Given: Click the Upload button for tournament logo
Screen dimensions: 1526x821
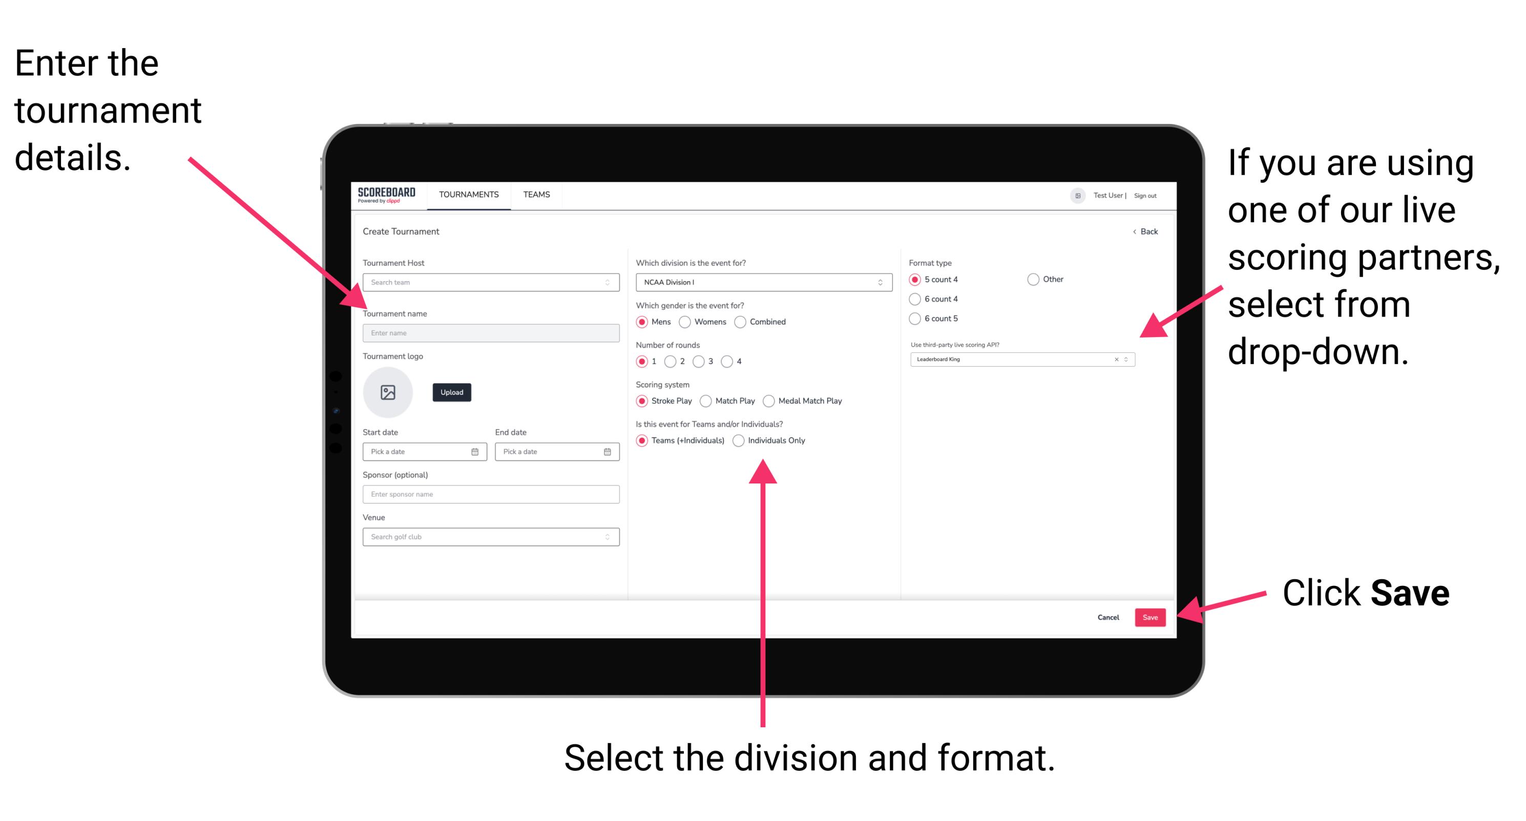Looking at the screenshot, I should pyautogui.click(x=452, y=392).
